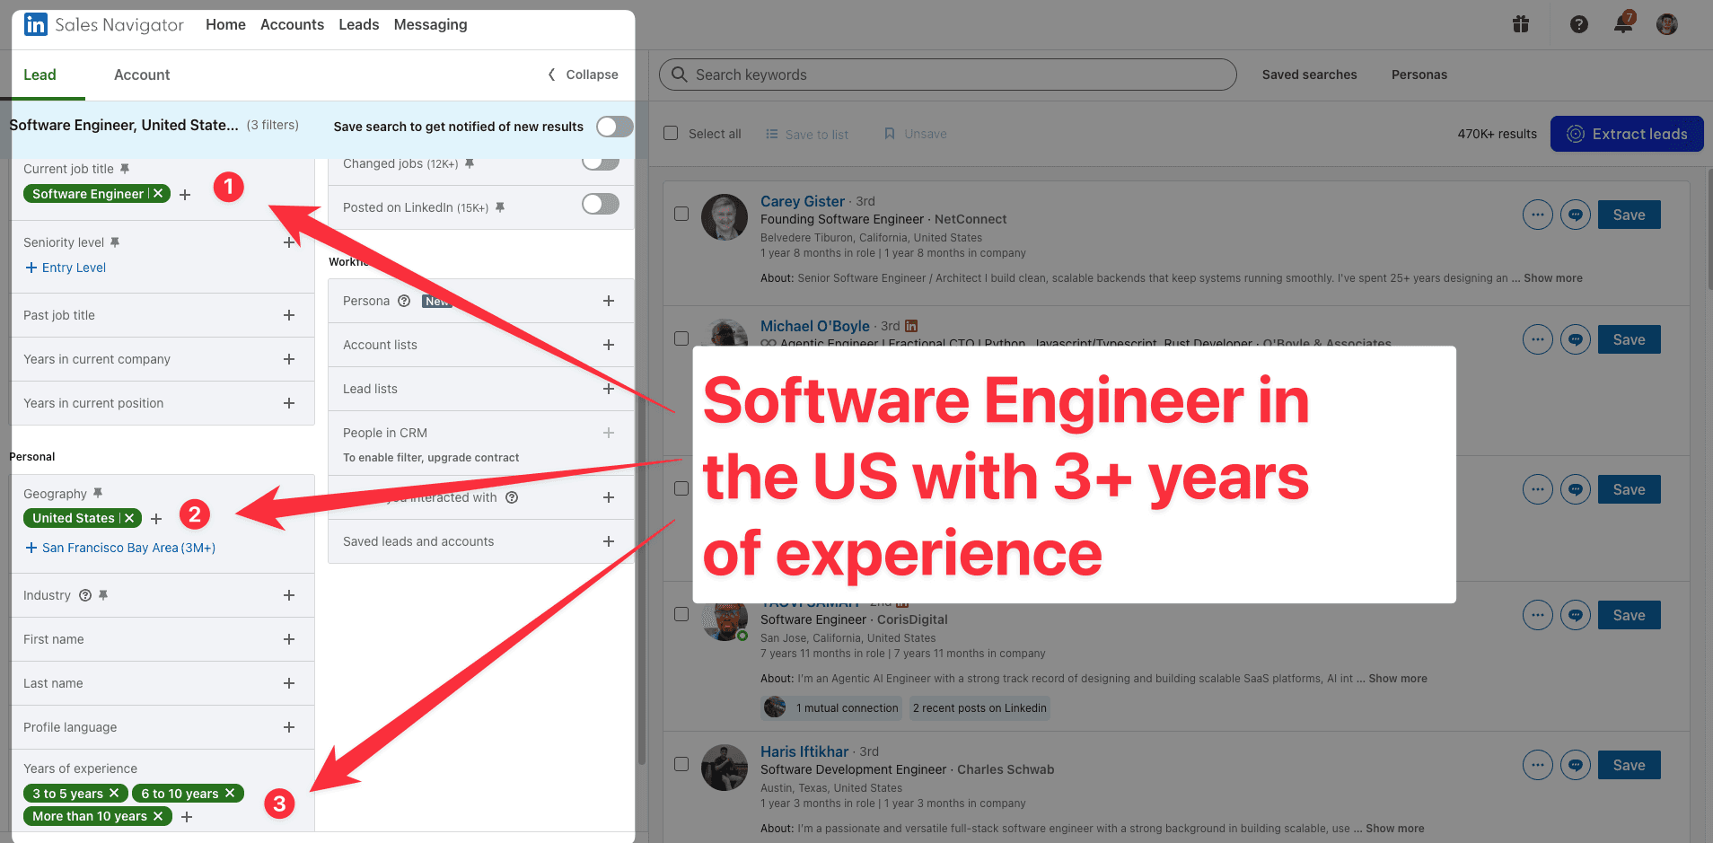The width and height of the screenshot is (1713, 843).
Task: Expand the Seniority level filter
Action: click(x=289, y=242)
